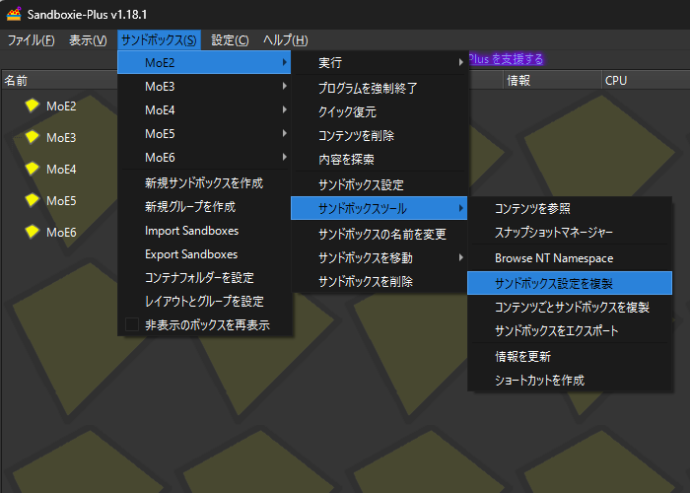Select MoE3 row in sandbox list
The height and width of the screenshot is (493, 690).
click(61, 137)
